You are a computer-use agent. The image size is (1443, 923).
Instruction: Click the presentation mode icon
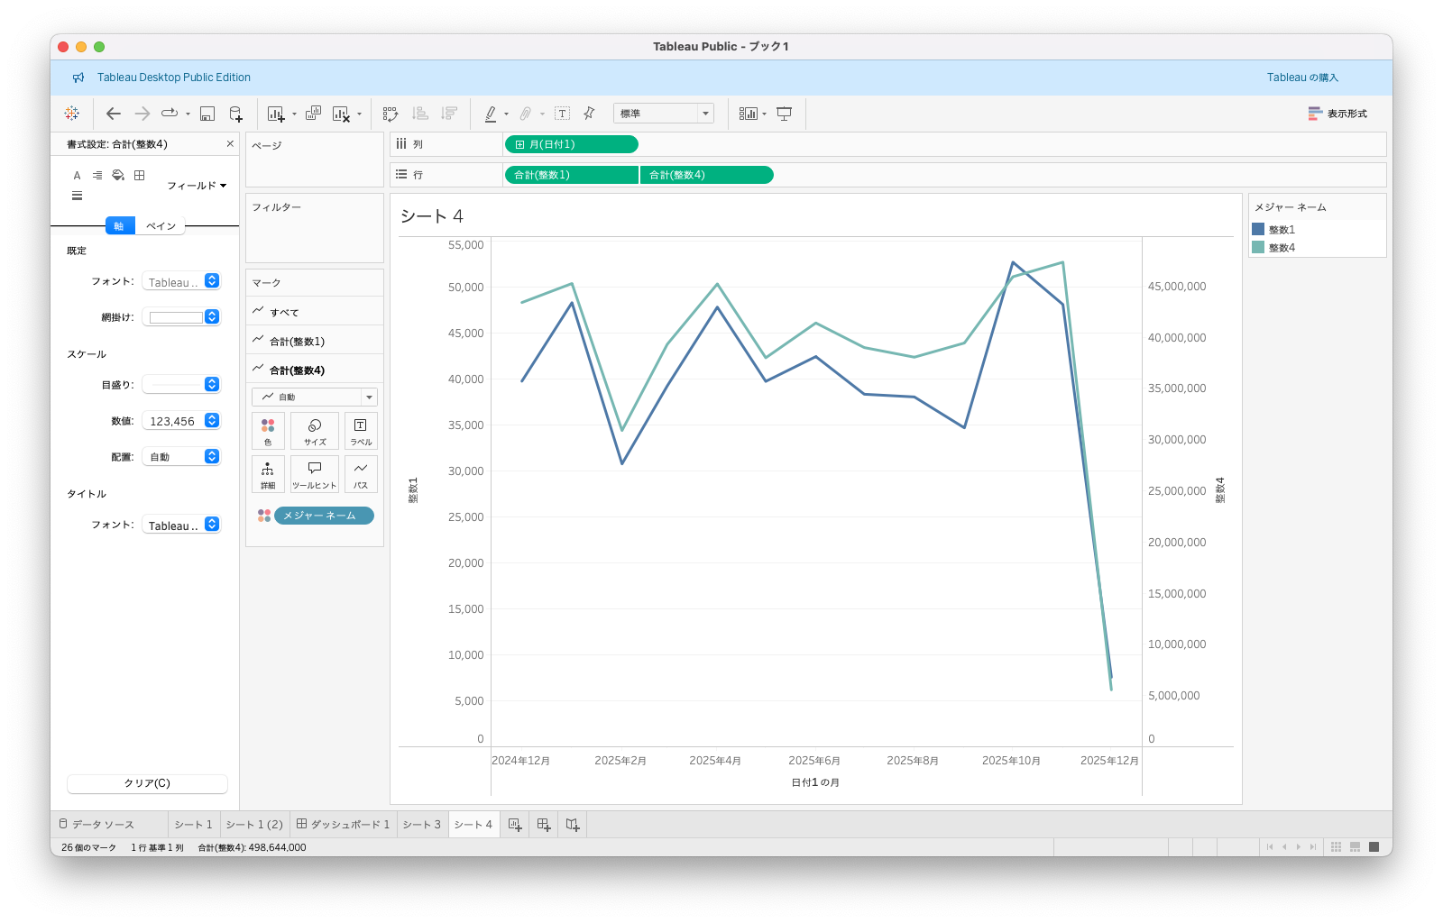pos(785,114)
